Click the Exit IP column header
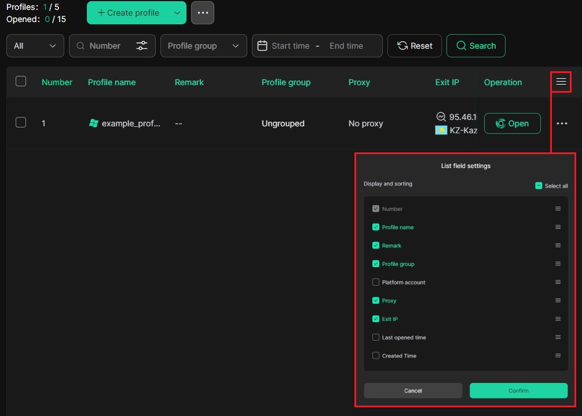This screenshot has height=416, width=582. [447, 82]
